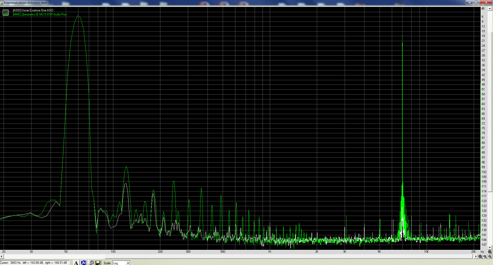Click the left arrow of the horizontal scrollbar

pyautogui.click(x=2, y=256)
